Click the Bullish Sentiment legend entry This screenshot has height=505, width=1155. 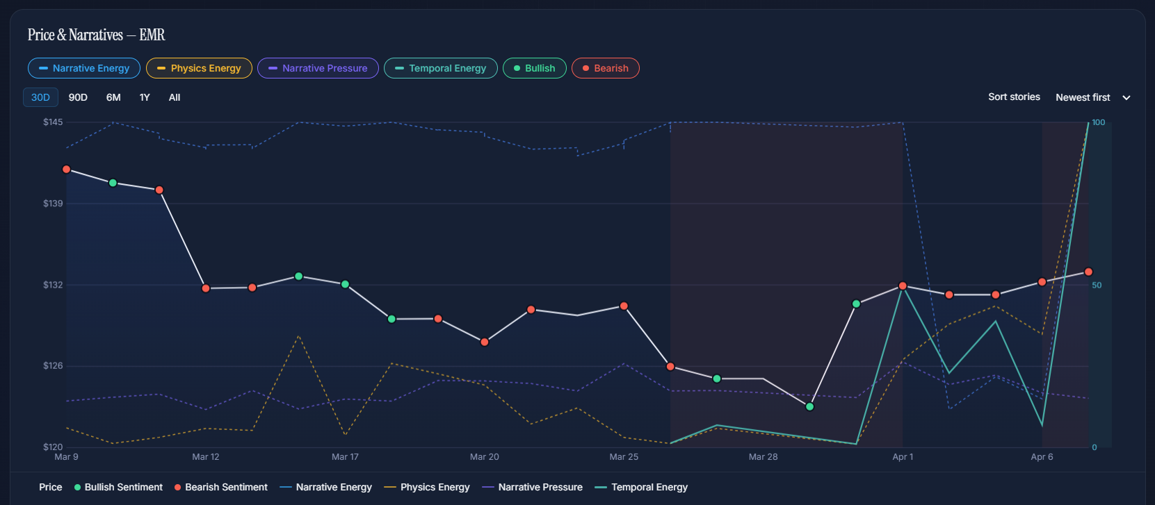tap(118, 487)
